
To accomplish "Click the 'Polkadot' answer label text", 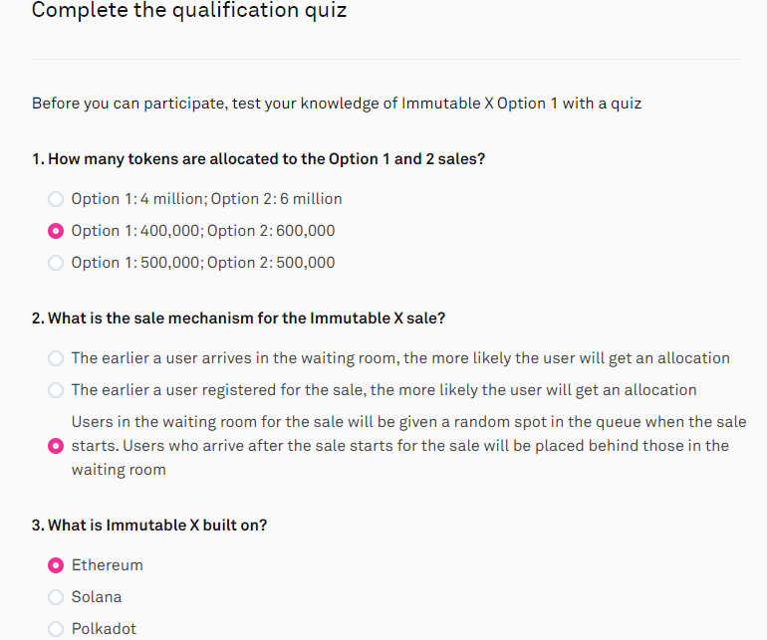I will click(x=104, y=629).
